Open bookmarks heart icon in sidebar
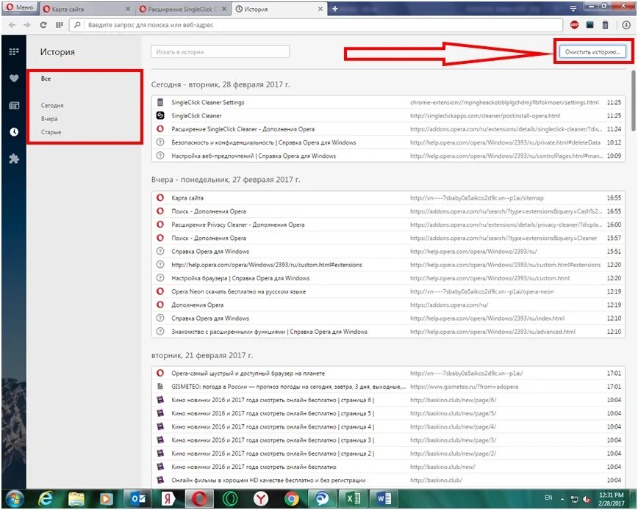The image size is (638, 510). pos(14,79)
